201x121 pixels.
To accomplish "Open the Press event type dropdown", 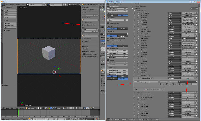I will click(188, 82).
